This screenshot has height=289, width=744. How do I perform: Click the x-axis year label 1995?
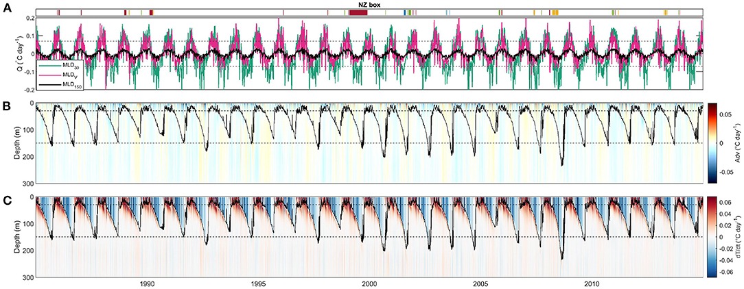point(258,284)
